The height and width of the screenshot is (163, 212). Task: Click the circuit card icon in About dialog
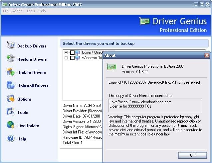click(111, 67)
